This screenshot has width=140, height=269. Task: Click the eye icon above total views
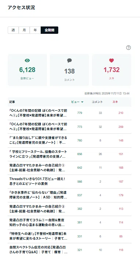(x=27, y=60)
